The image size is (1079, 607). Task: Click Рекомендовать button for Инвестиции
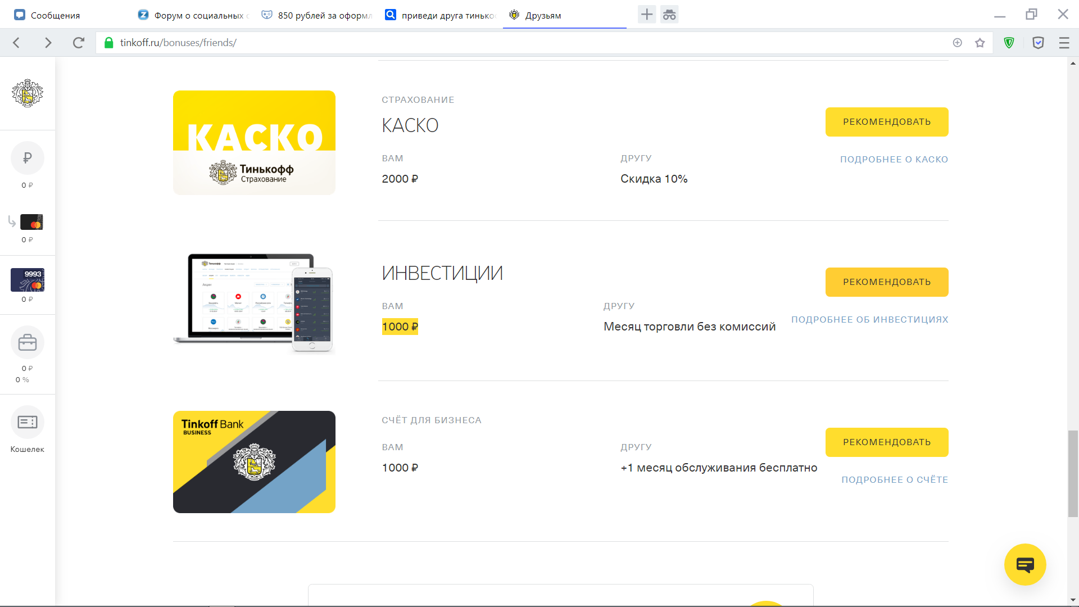(887, 282)
